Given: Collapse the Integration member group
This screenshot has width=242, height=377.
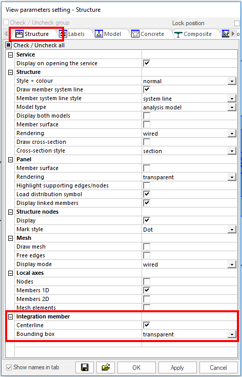Looking at the screenshot, I should point(10,317).
